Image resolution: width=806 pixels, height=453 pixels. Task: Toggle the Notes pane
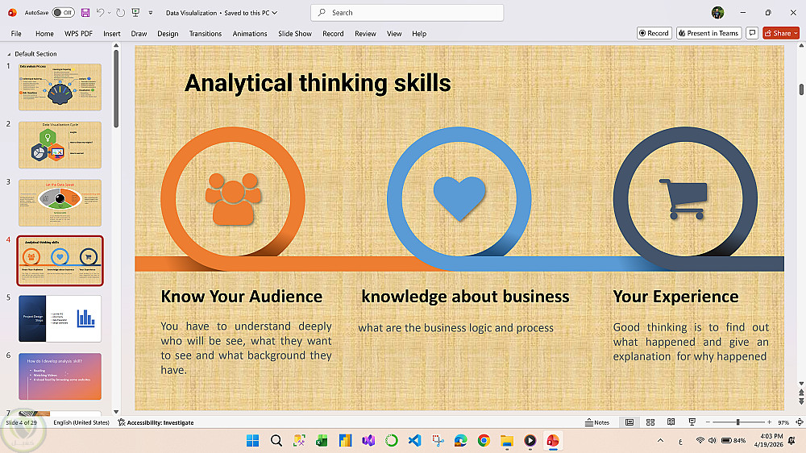click(596, 422)
